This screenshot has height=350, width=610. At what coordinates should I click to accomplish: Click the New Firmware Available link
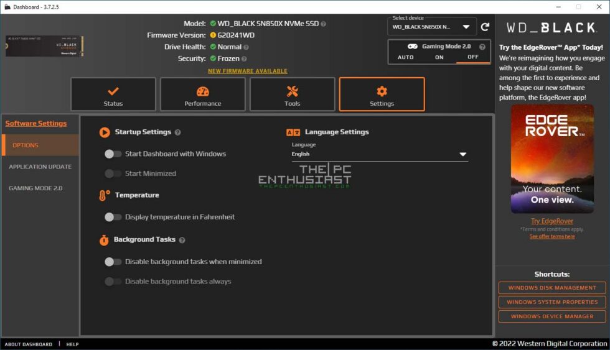click(x=248, y=71)
